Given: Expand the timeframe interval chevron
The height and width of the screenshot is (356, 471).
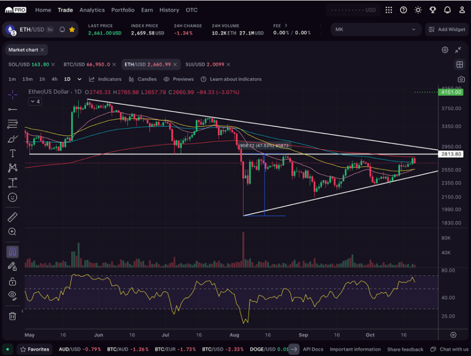Looking at the screenshot, I should coord(79,79).
